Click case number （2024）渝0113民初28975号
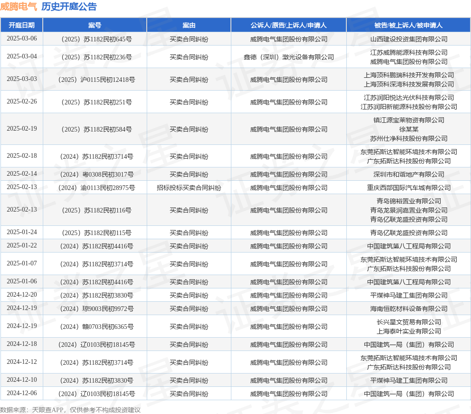471x414 pixels. coord(95,188)
